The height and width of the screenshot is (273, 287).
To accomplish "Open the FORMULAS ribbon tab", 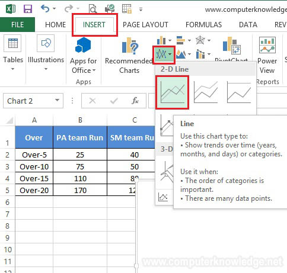I will point(203,25).
